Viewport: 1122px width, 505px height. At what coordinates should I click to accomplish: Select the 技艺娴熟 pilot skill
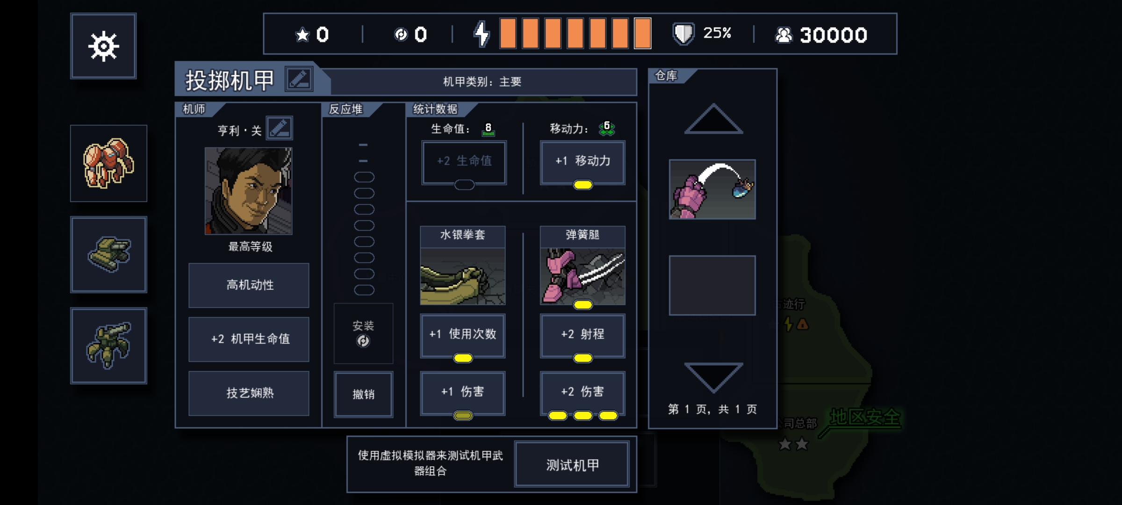[249, 393]
